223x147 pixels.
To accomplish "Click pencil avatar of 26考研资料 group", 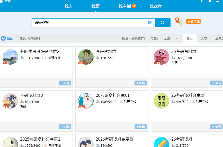I will 162,142.
